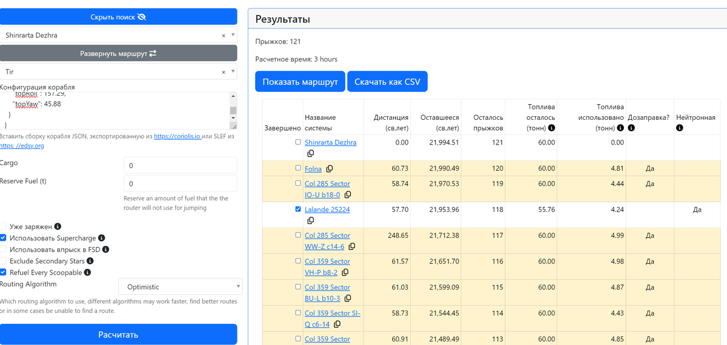
Task: Click Скачать как CSV button
Action: (x=387, y=82)
